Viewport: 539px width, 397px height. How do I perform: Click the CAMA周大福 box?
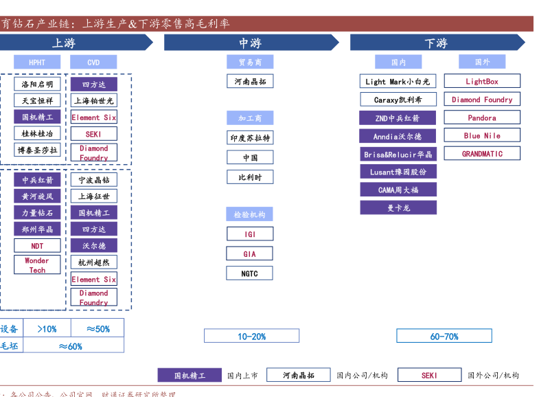click(398, 190)
